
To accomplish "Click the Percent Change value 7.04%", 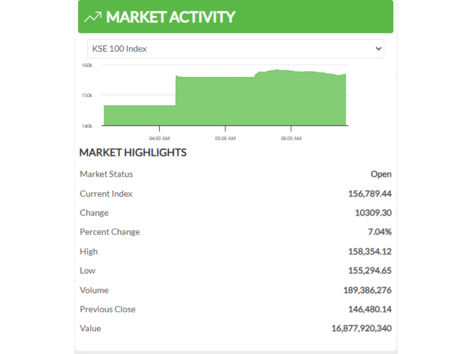I will point(380,232).
